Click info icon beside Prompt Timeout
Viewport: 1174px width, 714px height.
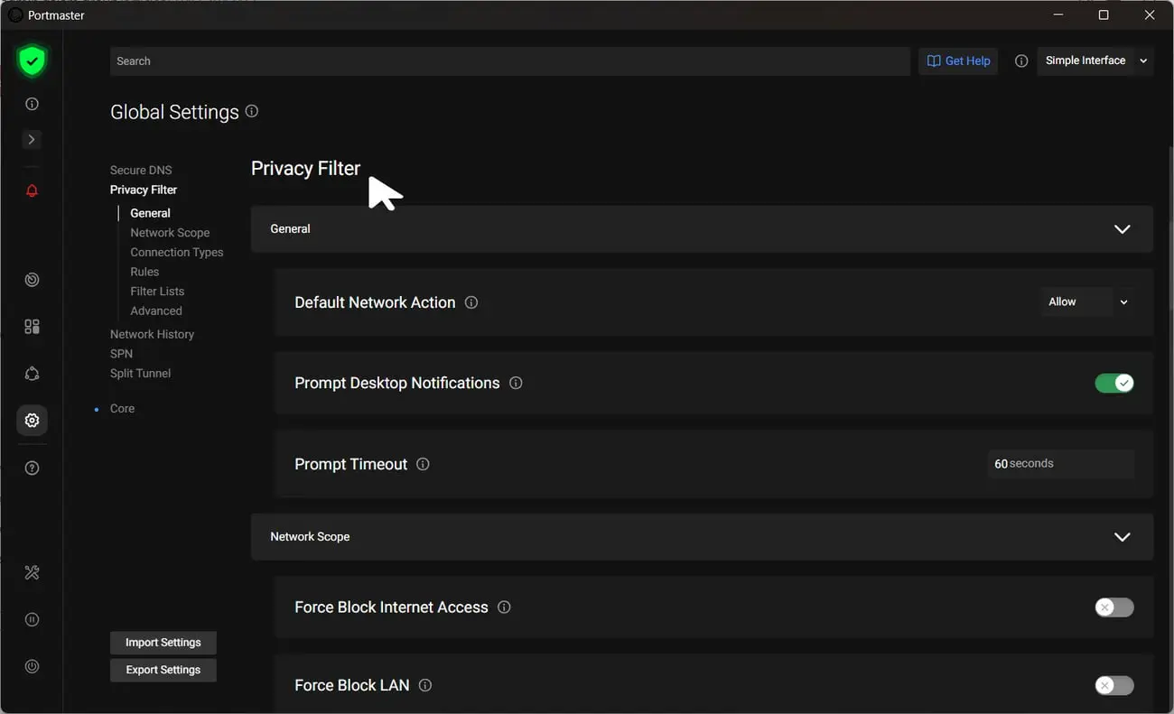[x=423, y=464]
